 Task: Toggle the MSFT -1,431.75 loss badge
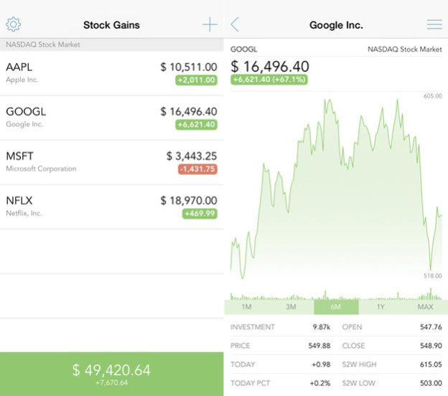(x=197, y=169)
